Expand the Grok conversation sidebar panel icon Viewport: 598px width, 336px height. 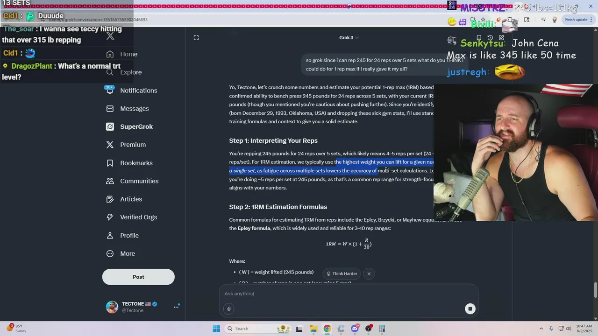click(196, 38)
